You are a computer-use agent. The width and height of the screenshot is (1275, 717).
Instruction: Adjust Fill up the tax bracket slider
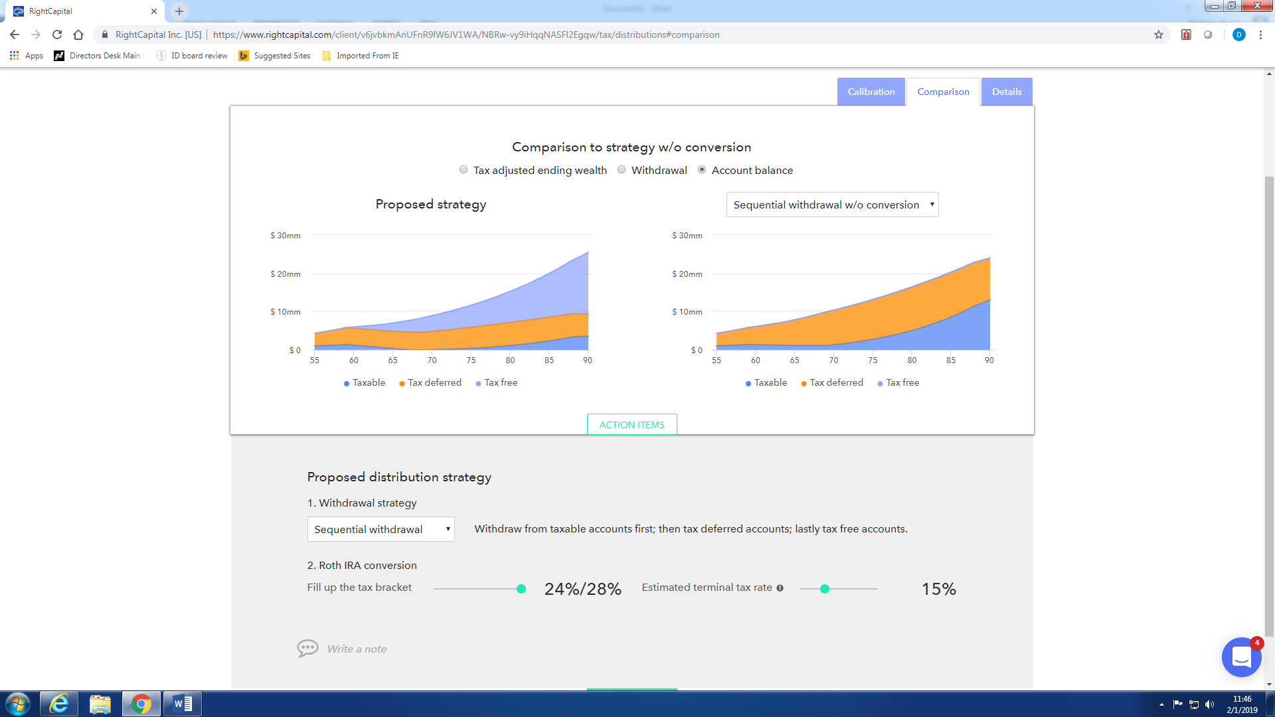522,588
